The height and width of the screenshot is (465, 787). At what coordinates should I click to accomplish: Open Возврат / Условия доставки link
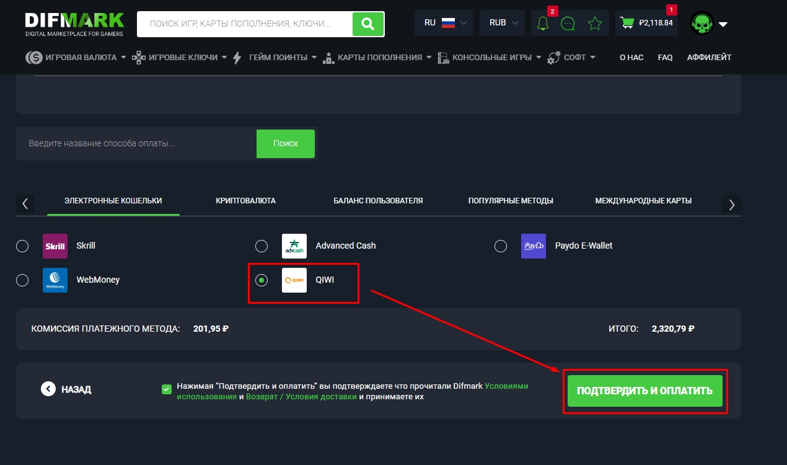pyautogui.click(x=301, y=397)
